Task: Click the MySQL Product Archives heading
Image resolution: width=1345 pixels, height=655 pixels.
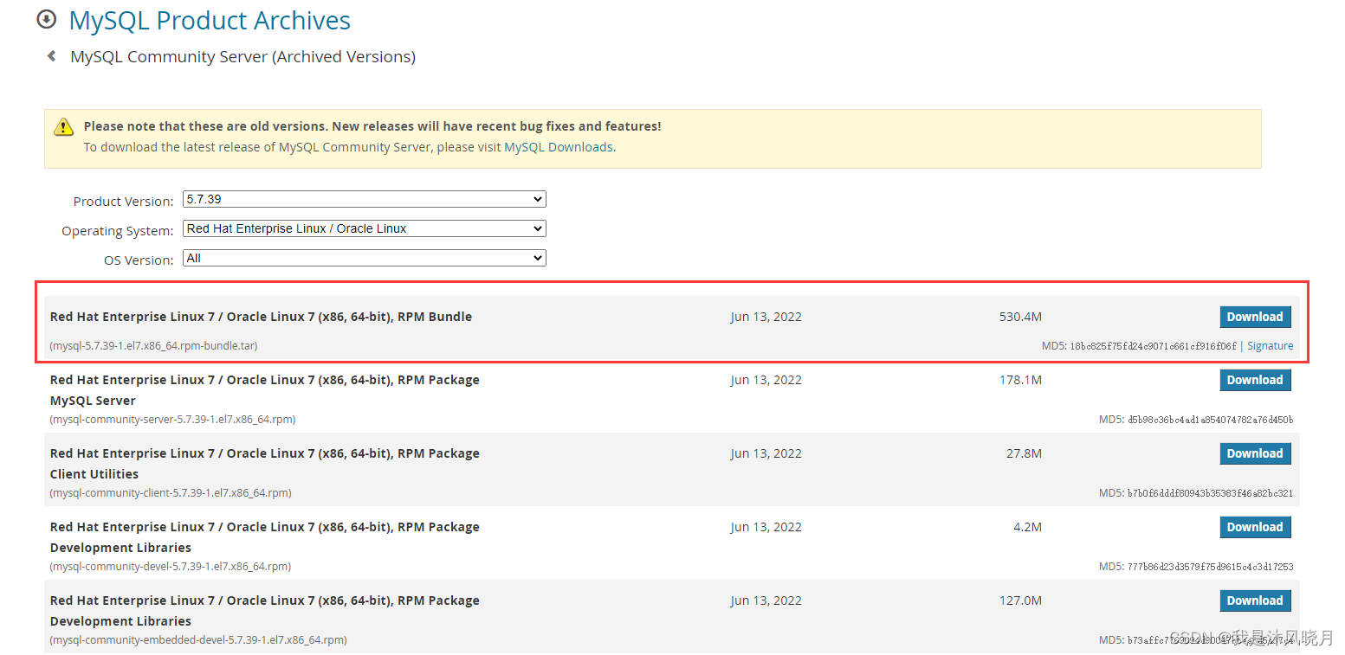Action: pyautogui.click(x=210, y=21)
